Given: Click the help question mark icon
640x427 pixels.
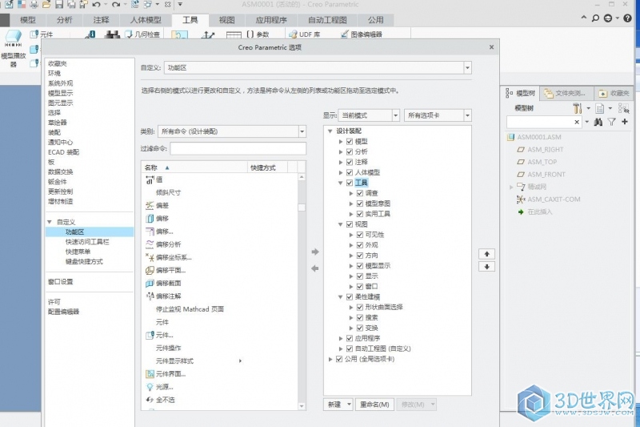Looking at the screenshot, I should click(x=627, y=18).
